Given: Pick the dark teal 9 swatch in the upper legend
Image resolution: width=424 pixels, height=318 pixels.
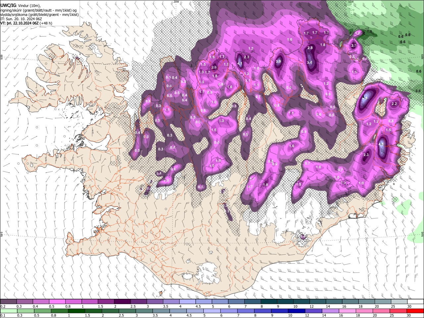Looking at the screenshot, I should coord(269,302).
